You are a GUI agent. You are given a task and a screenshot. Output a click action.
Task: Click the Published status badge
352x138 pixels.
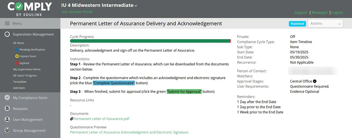click(297, 23)
